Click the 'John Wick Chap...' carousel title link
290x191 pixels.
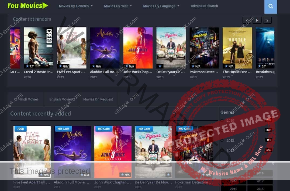point(138,72)
